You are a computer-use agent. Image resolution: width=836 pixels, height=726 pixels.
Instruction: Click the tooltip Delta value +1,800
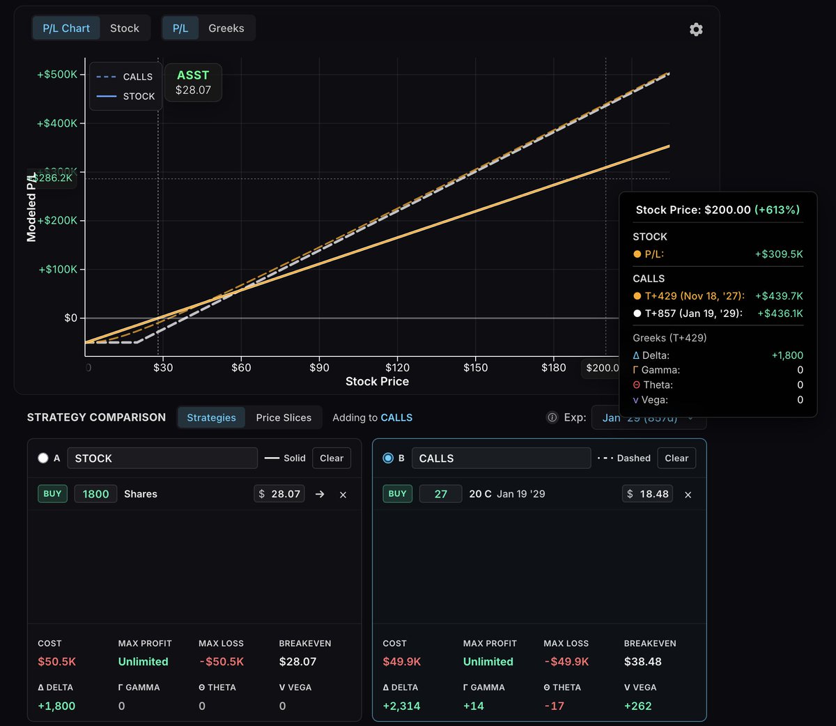pos(787,355)
